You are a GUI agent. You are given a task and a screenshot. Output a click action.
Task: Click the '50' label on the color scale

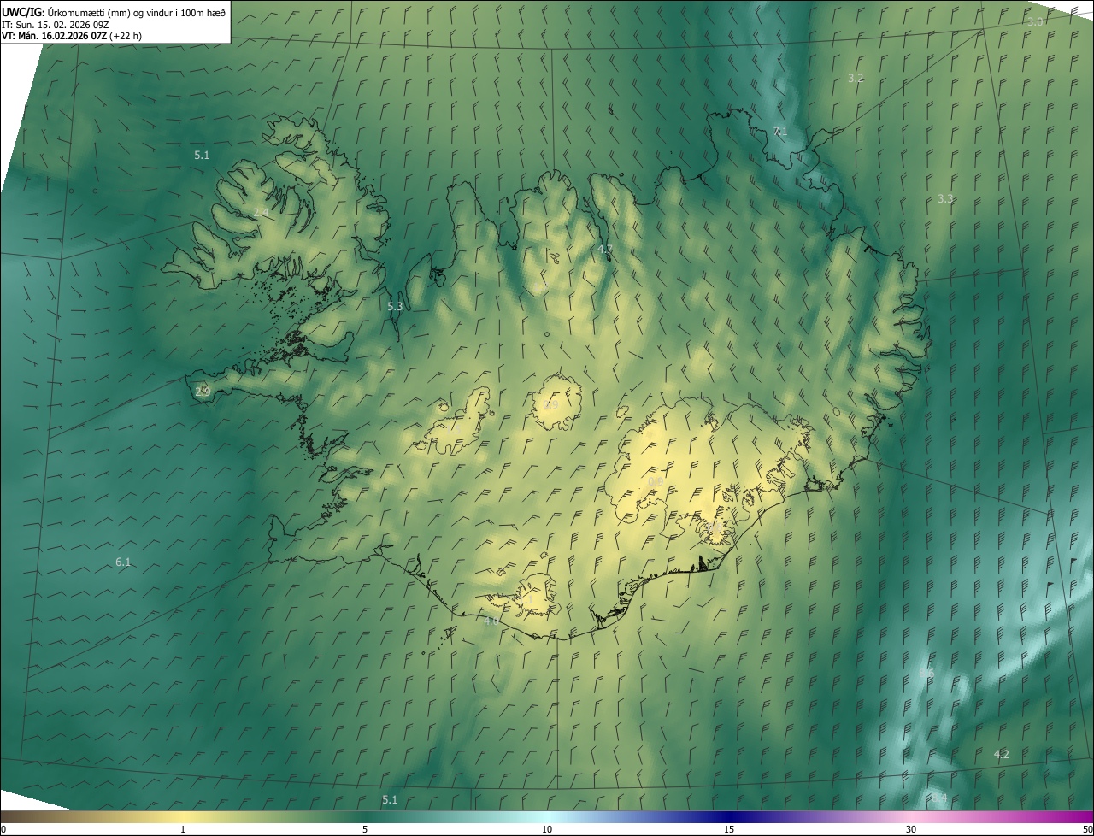(x=1087, y=829)
